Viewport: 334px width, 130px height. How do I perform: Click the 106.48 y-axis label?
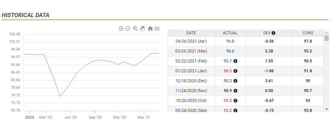(x=15, y=34)
